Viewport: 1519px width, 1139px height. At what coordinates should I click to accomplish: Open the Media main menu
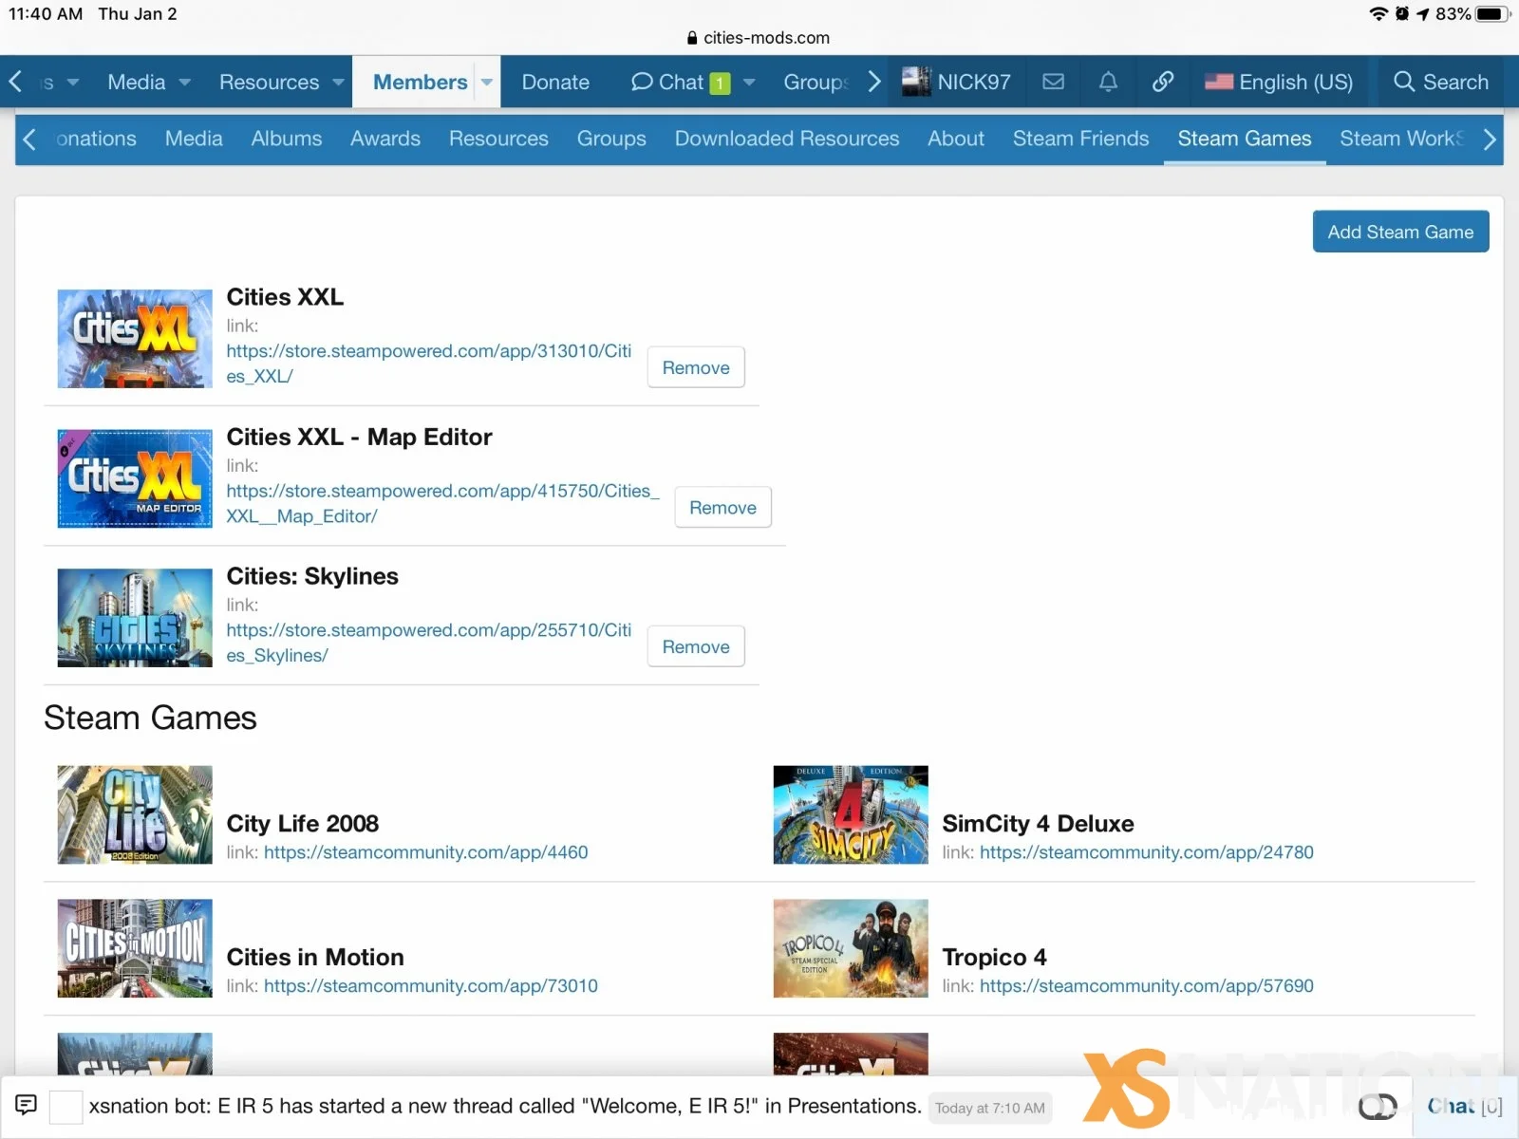point(137,82)
